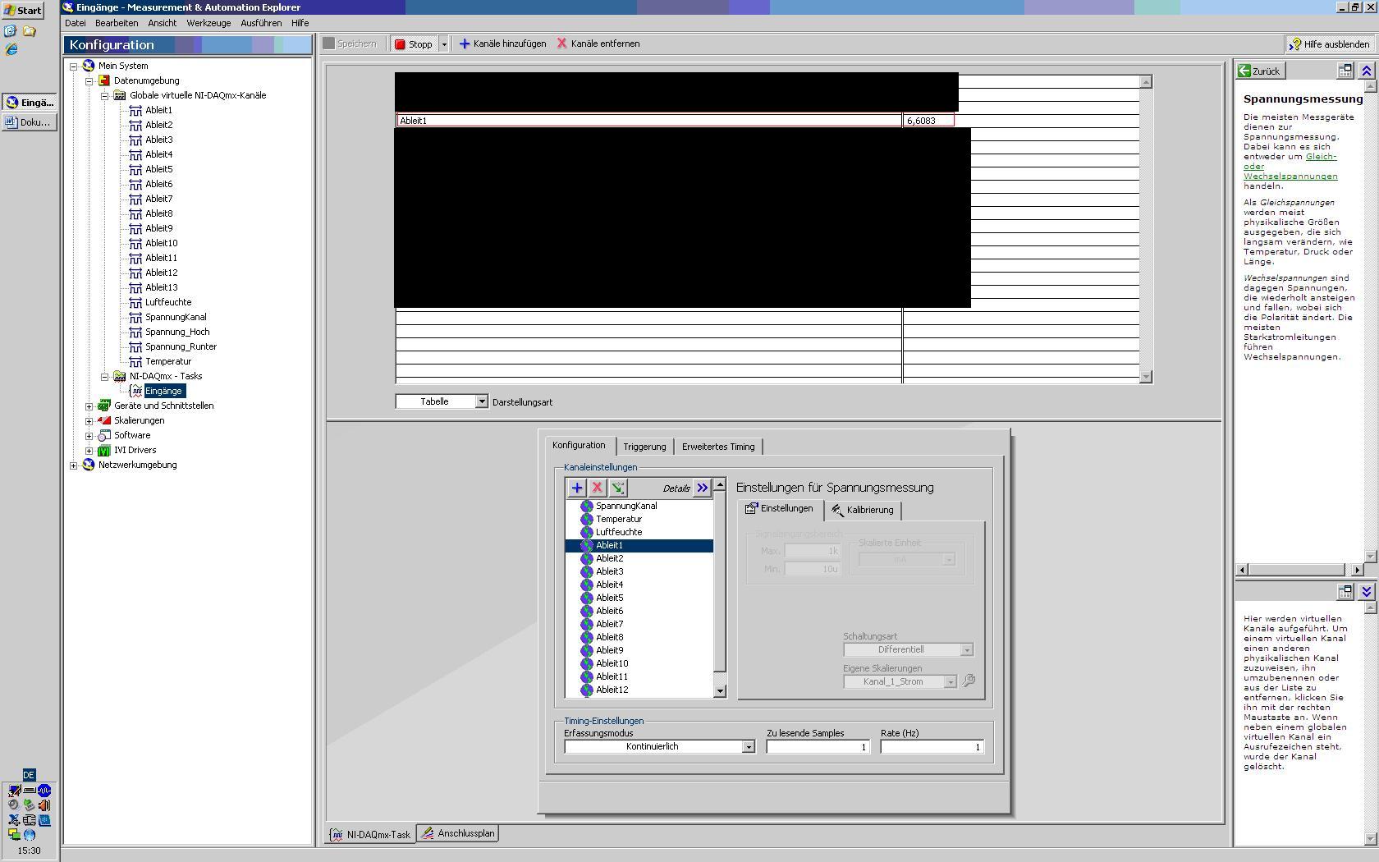Expand the Software tree node
The width and height of the screenshot is (1379, 862).
point(89,435)
